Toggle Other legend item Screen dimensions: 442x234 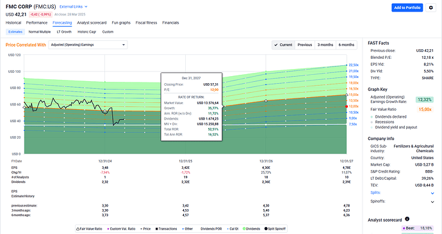tap(188, 229)
